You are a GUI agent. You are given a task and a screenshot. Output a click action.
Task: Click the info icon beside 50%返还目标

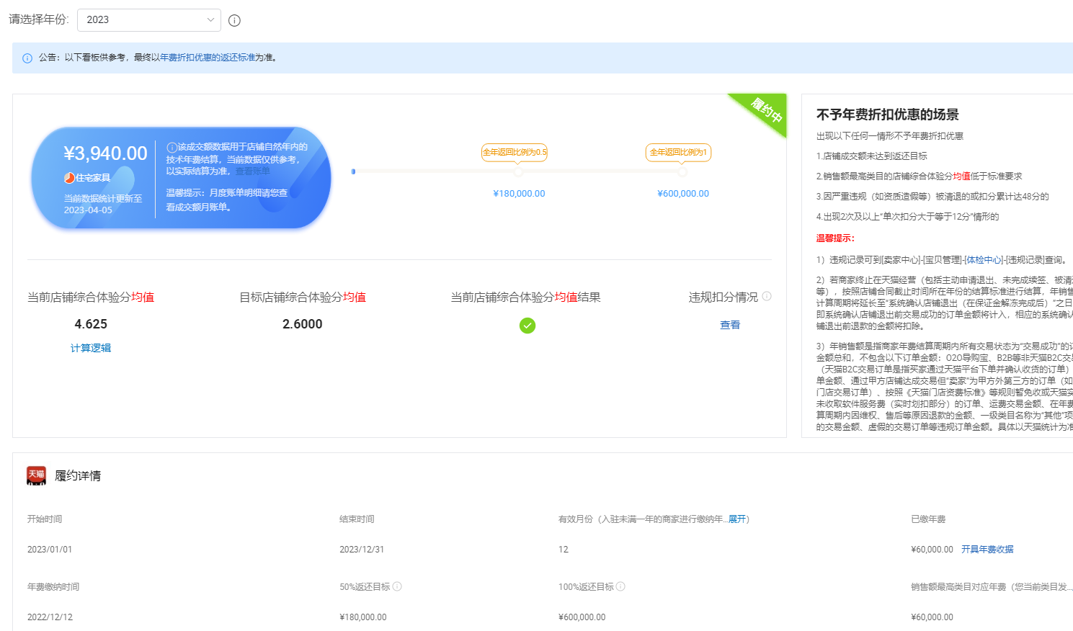(397, 586)
